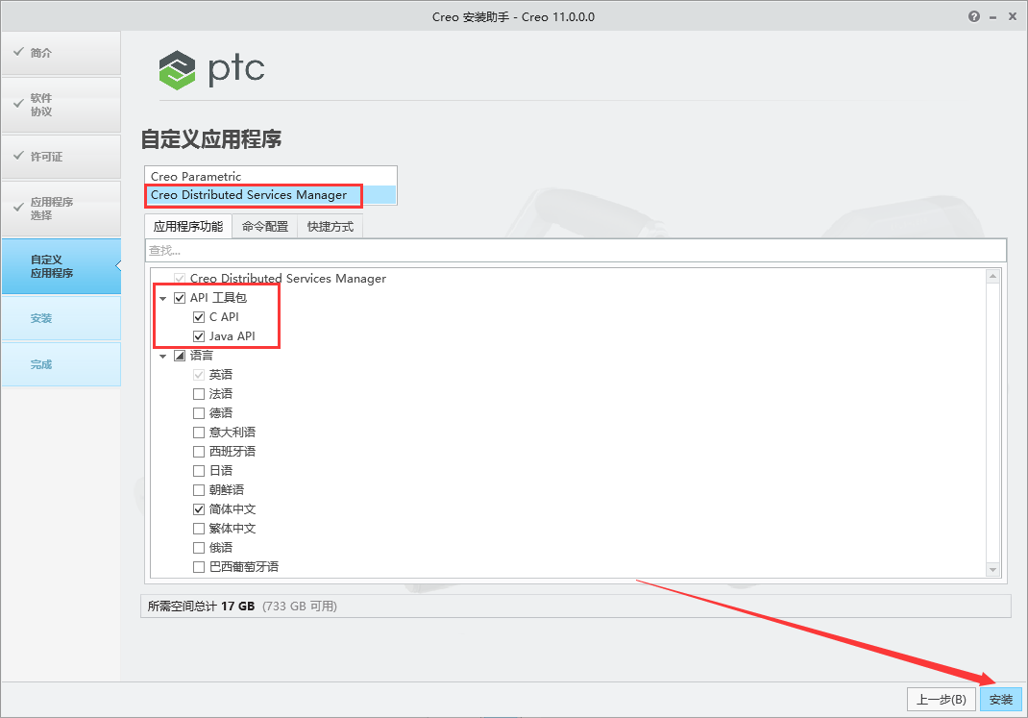1028x718 pixels.
Task: Disable the 简体中文 checkbox
Action: pyautogui.click(x=199, y=508)
